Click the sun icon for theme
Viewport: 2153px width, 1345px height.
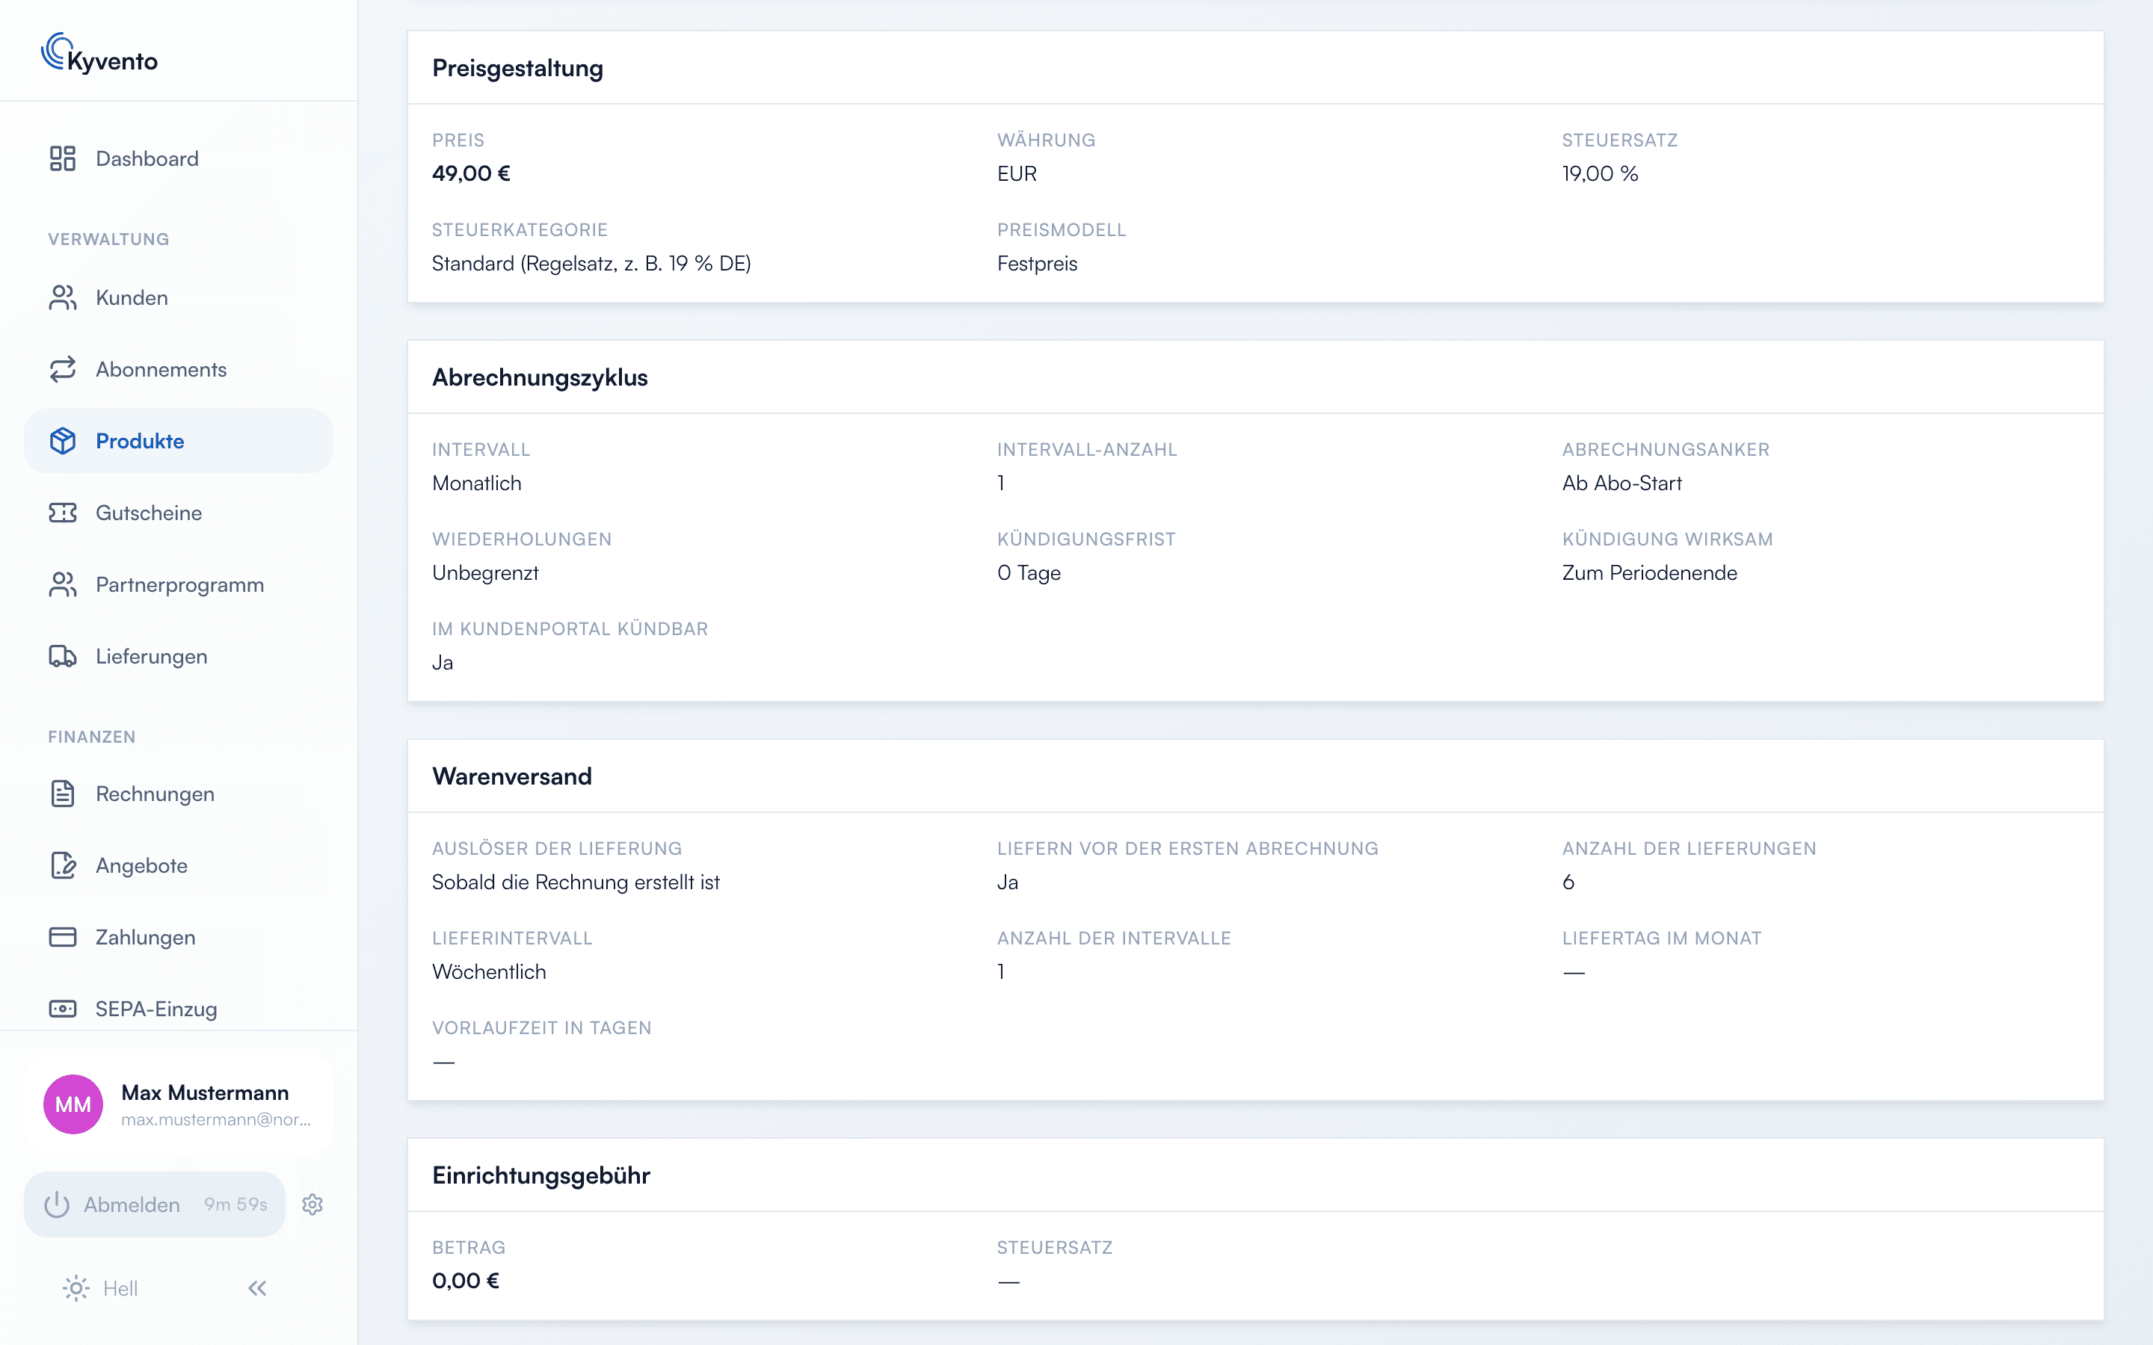76,1288
